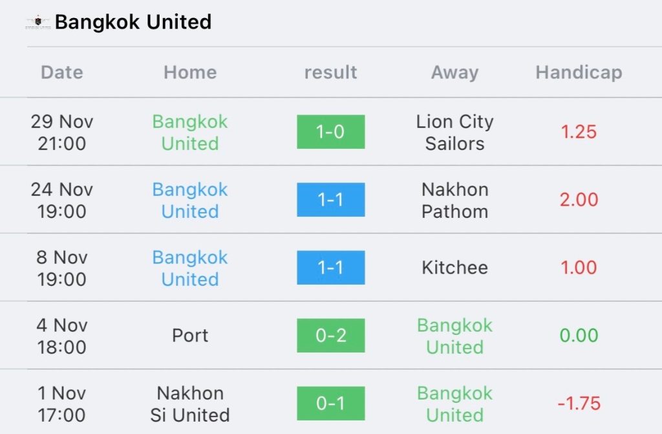
Task: Open Lion City Sailors team link
Action: coord(454,133)
